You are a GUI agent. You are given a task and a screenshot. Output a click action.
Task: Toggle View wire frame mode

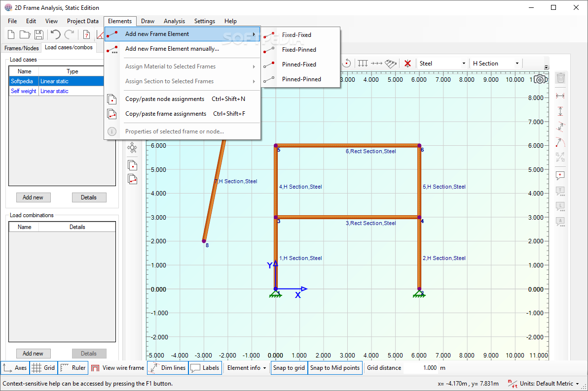(x=118, y=368)
